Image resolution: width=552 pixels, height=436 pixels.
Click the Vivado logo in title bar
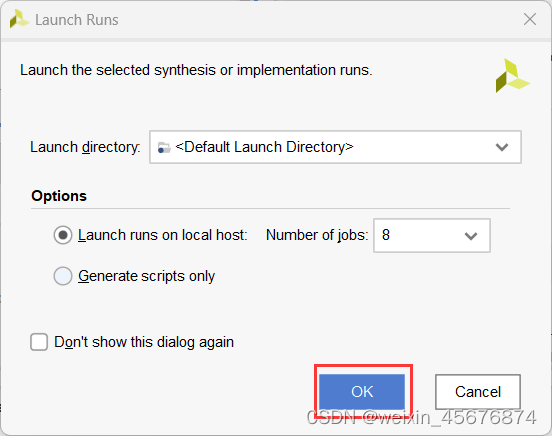tap(19, 19)
